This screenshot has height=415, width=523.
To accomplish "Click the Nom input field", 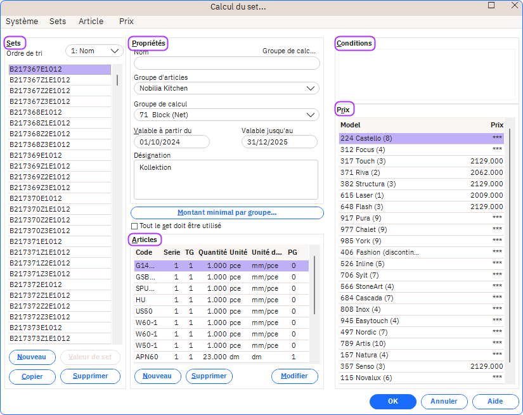I will tap(226, 63).
